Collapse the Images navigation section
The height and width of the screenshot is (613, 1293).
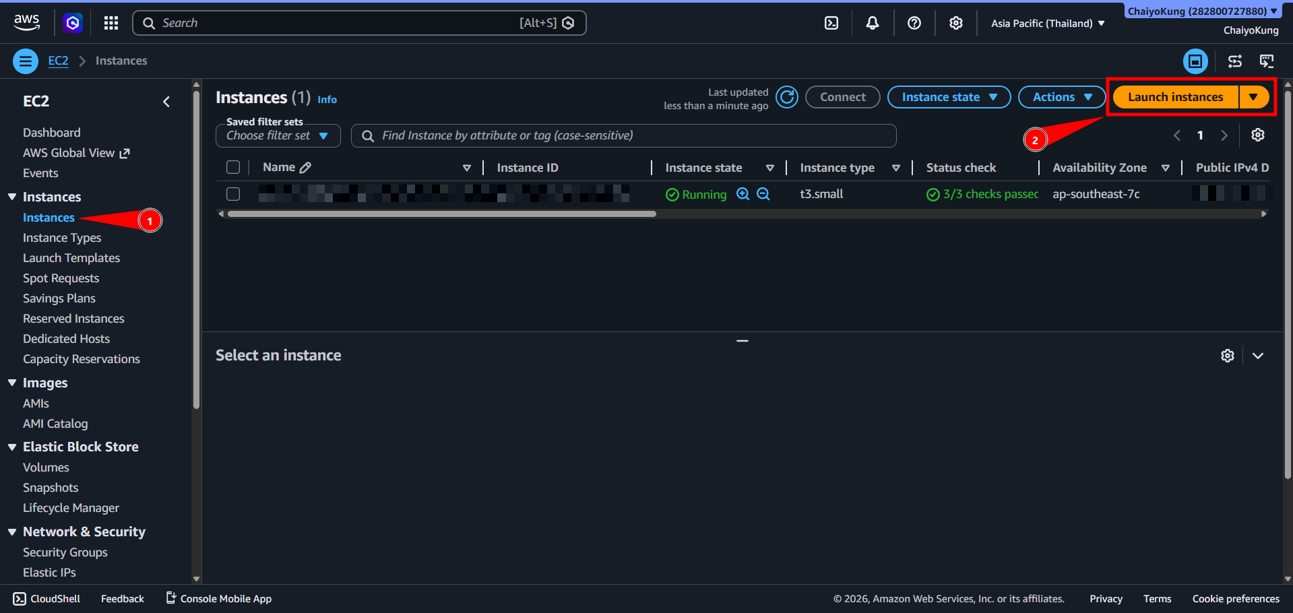[12, 383]
